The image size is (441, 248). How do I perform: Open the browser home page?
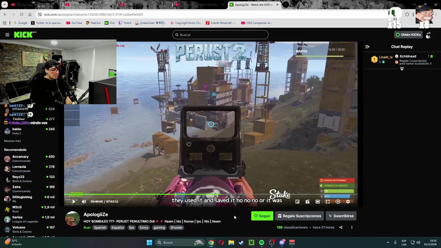(30, 14)
